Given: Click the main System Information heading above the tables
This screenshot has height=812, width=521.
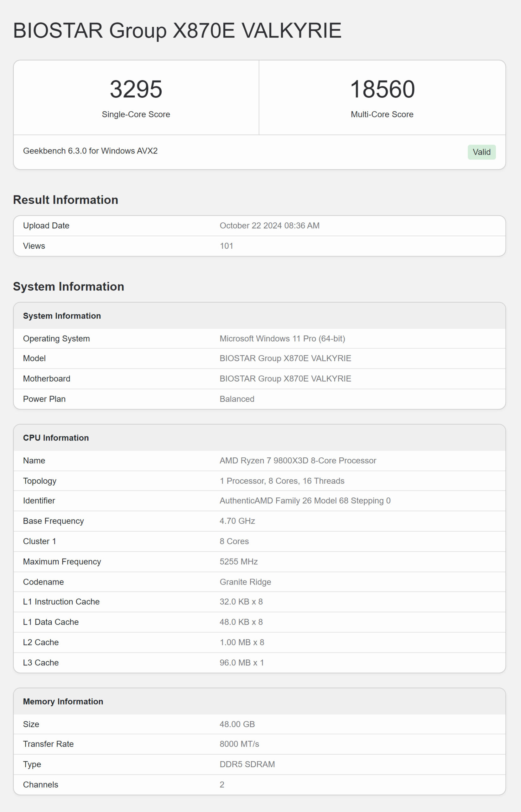Looking at the screenshot, I should pyautogui.click(x=69, y=286).
